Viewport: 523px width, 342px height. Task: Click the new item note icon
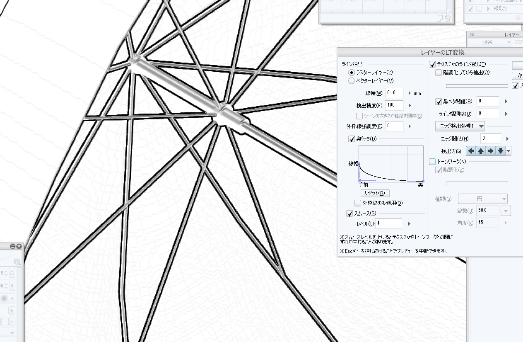(x=440, y=18)
